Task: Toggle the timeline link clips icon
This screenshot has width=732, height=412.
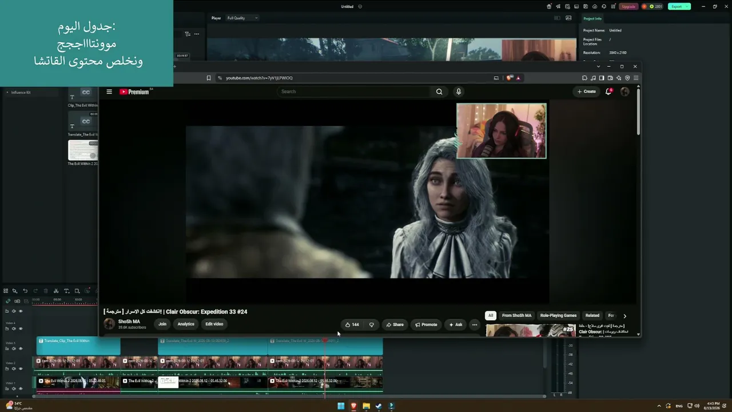Action: [x=8, y=301]
